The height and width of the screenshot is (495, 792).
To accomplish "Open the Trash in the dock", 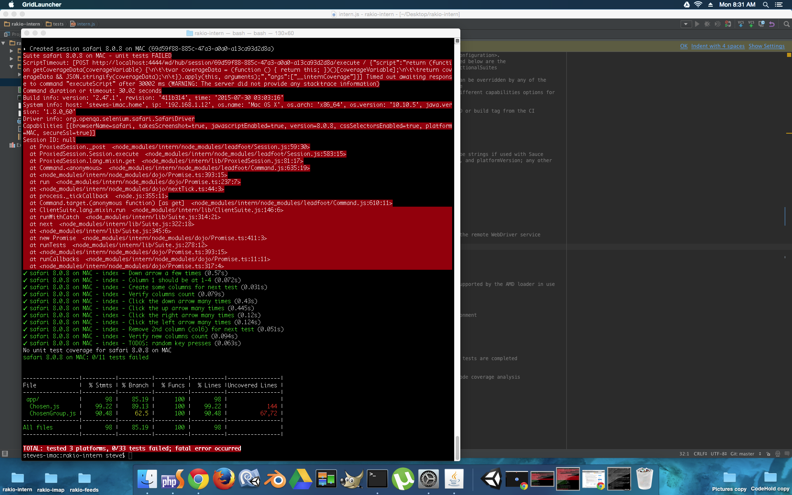I will click(x=645, y=479).
